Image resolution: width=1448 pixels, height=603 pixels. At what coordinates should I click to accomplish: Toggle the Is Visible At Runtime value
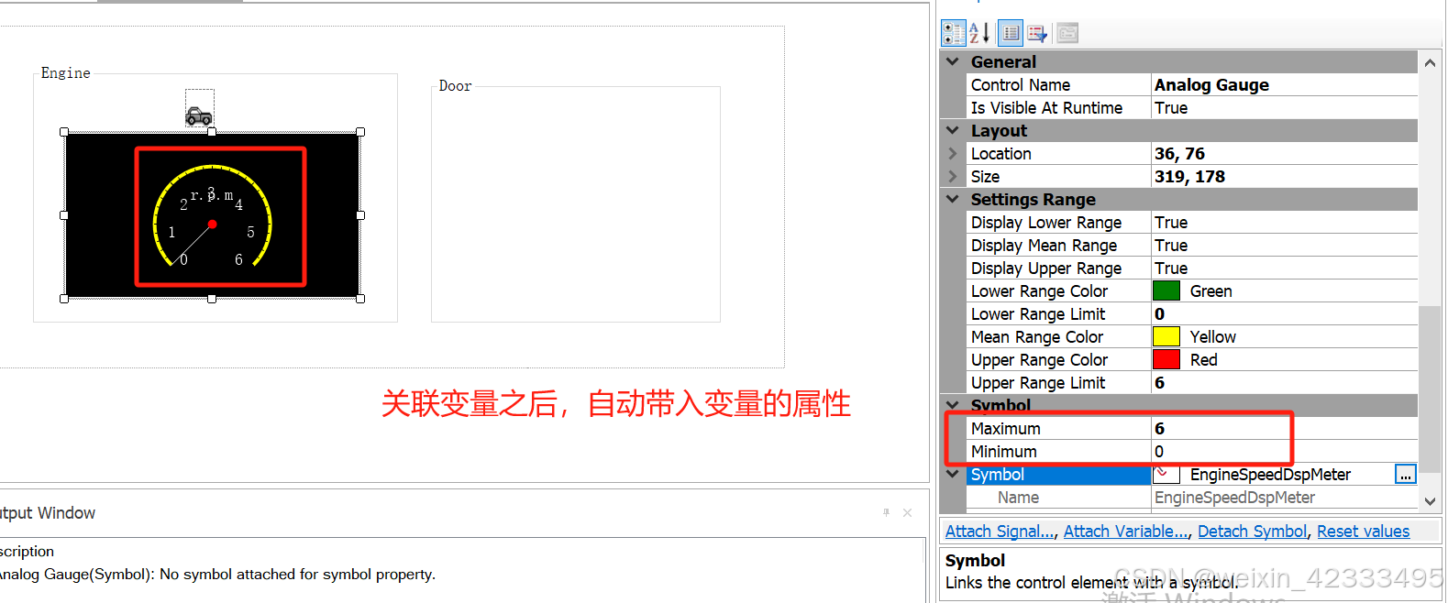pos(1284,107)
